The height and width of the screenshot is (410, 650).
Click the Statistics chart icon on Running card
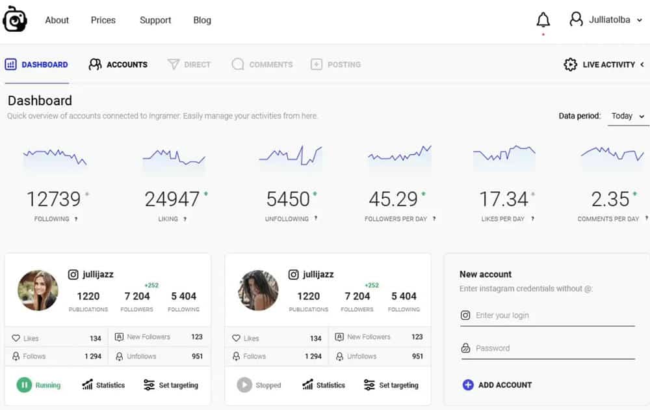88,385
